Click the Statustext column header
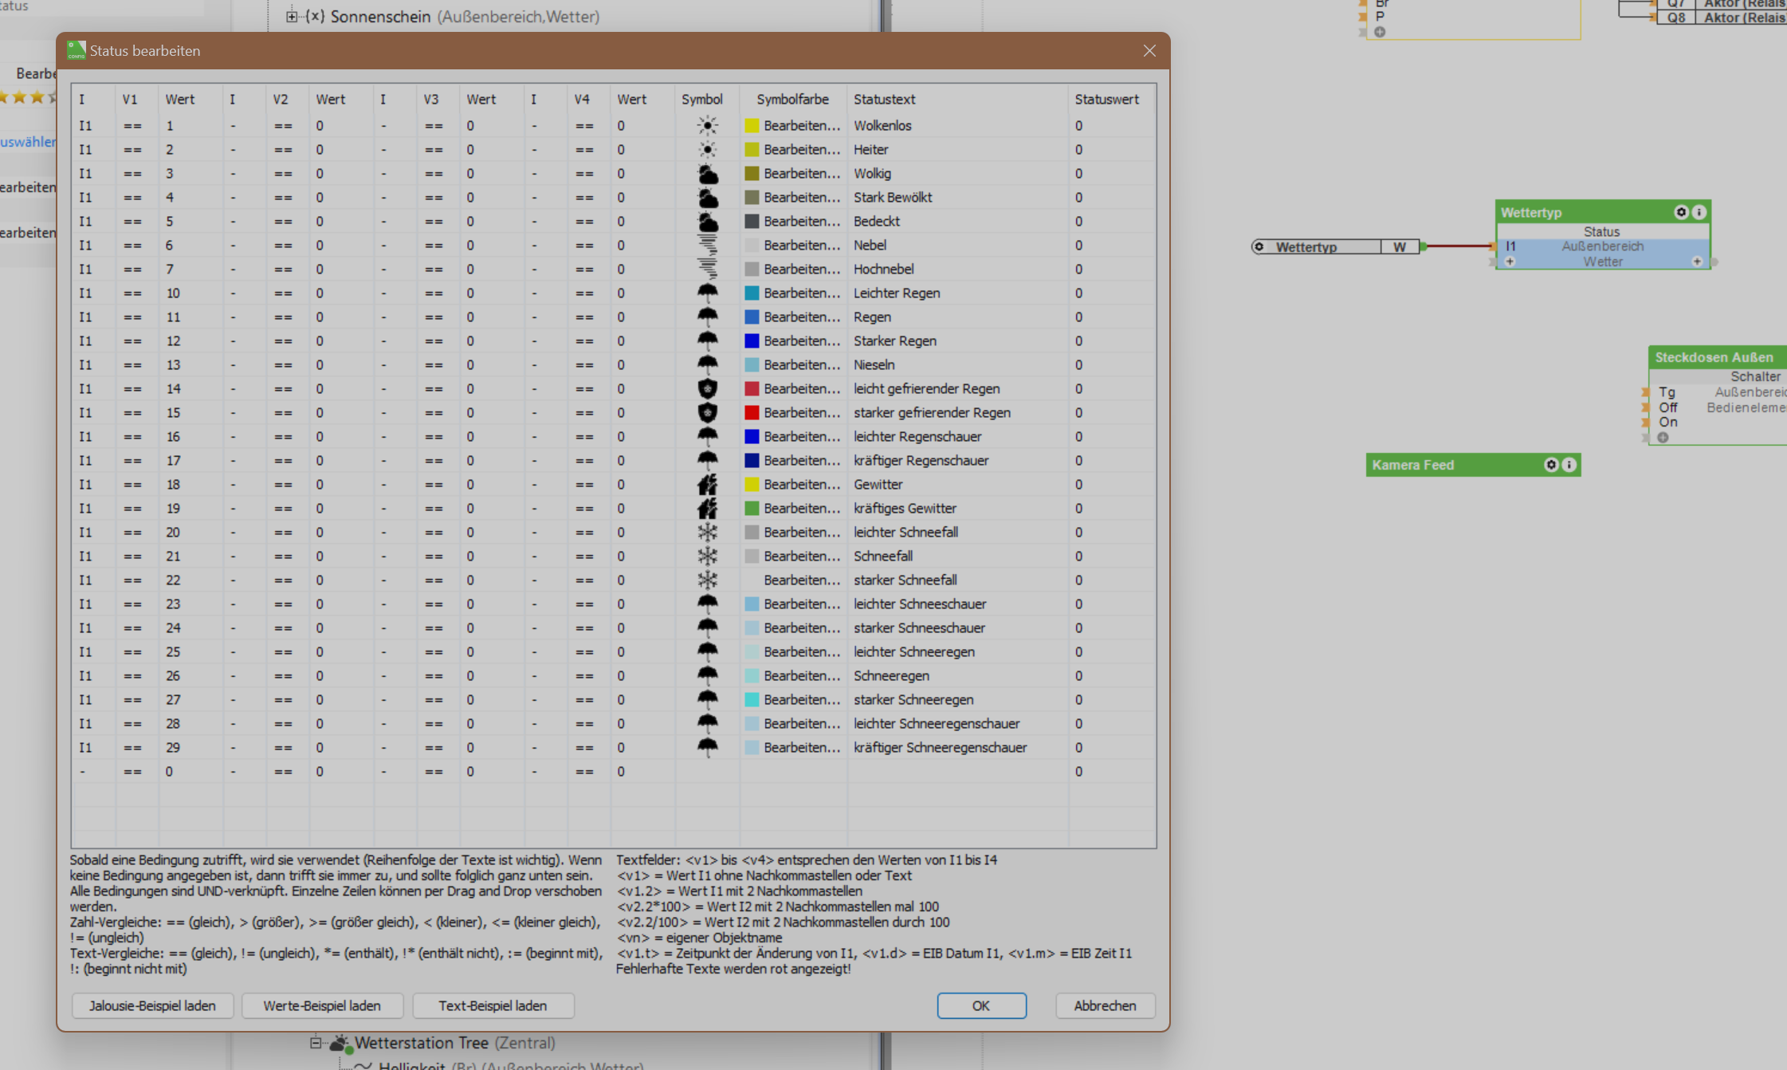This screenshot has width=1787, height=1070. point(884,99)
